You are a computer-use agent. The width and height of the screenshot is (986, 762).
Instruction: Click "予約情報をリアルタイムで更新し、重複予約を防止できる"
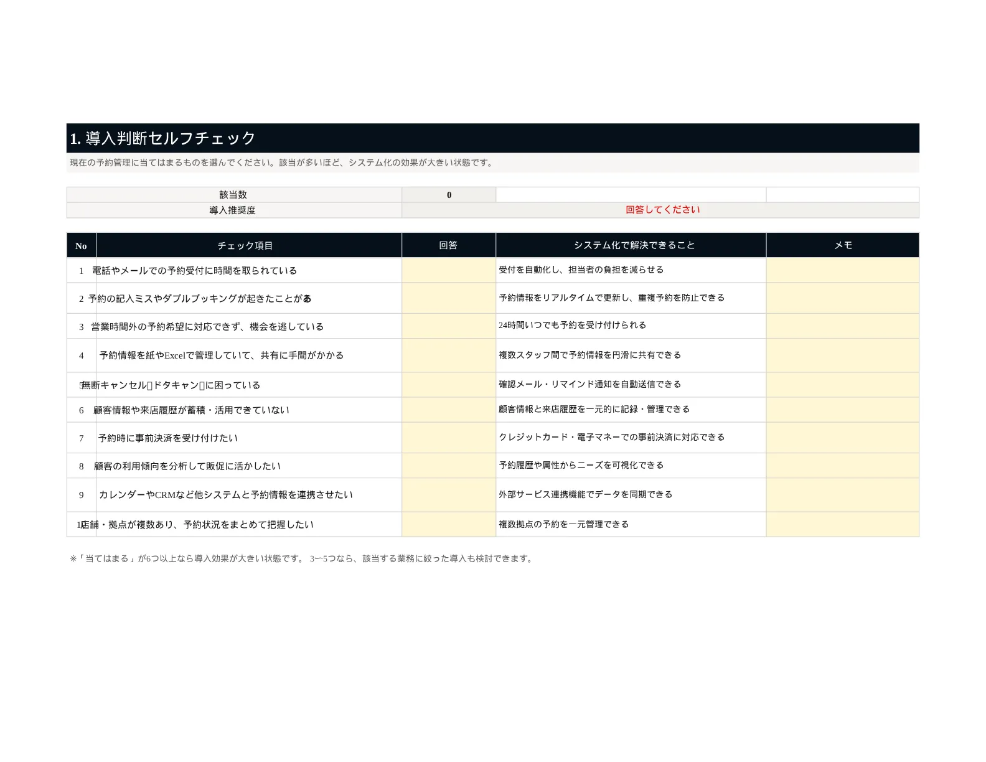coord(612,298)
